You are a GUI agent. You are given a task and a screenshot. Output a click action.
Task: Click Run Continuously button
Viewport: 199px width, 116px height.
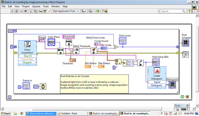pos(16,11)
